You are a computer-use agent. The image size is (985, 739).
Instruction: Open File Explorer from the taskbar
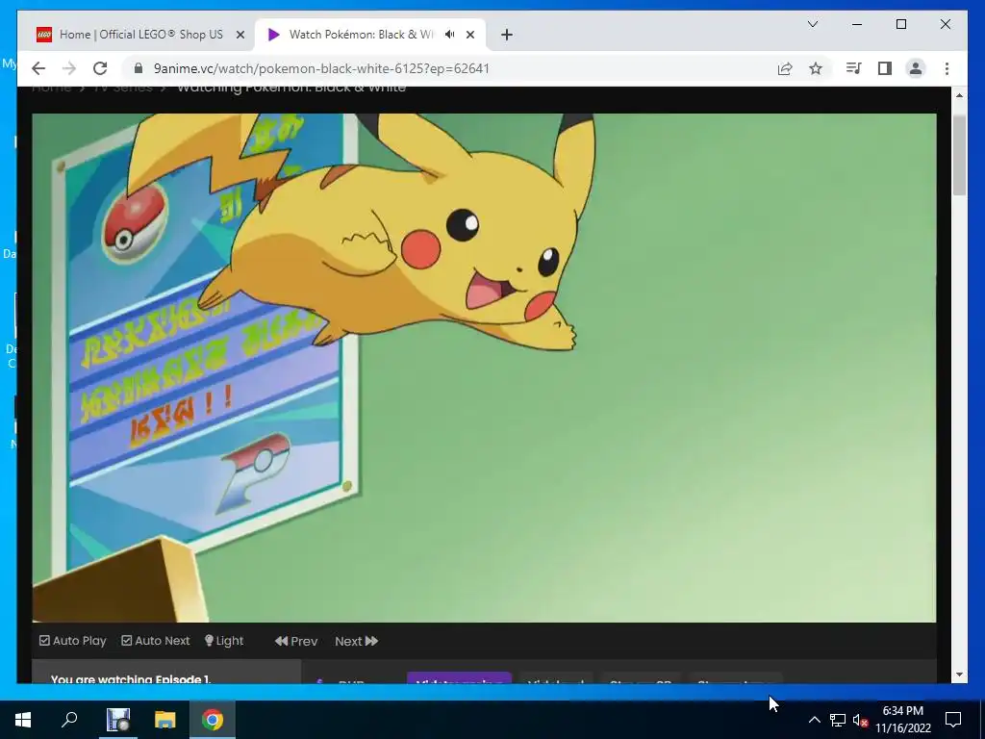(x=165, y=720)
